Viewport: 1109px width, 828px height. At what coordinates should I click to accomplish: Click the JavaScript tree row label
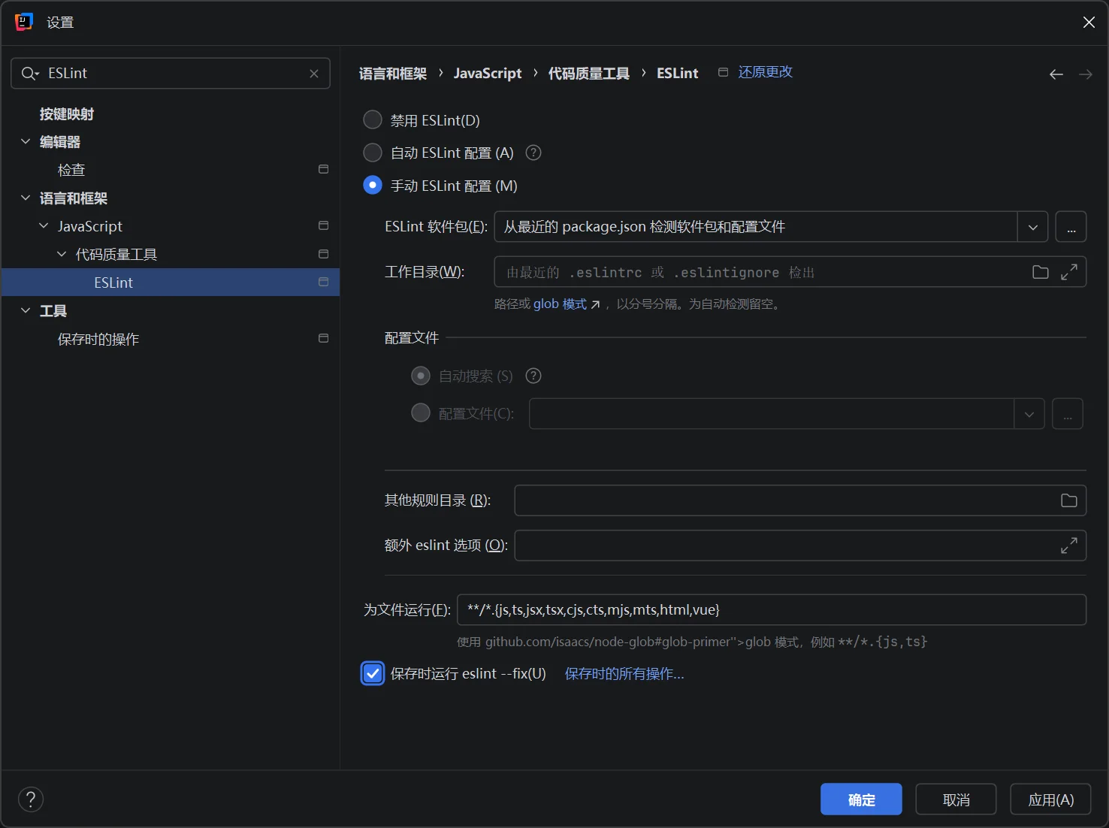(90, 226)
